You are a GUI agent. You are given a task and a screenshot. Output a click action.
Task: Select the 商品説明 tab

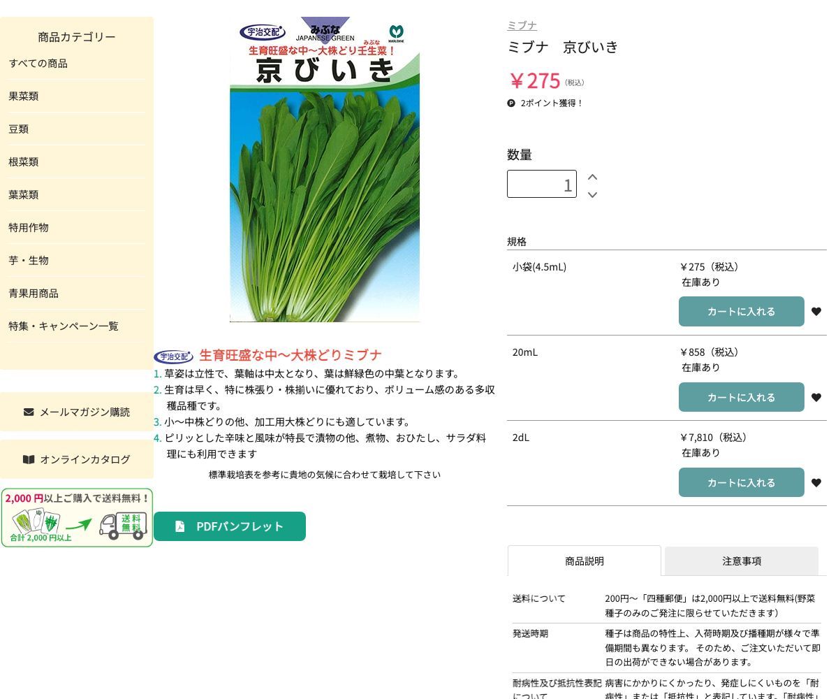(584, 561)
